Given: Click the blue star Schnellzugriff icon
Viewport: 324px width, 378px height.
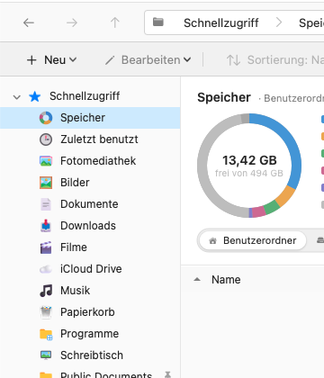Looking at the screenshot, I should pos(34,96).
